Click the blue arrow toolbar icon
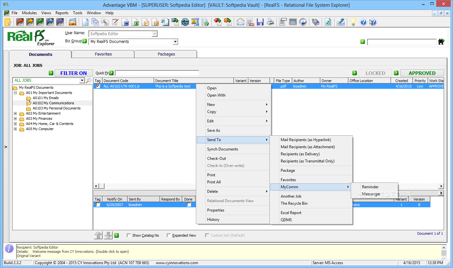Image resolution: width=453 pixels, height=268 pixels. pyautogui.click(x=50, y=22)
